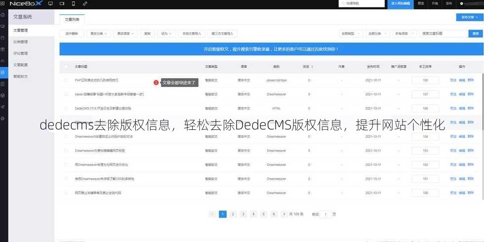Check the box for row with sort order 107
Viewport: 484px width, 242px height.
point(66,94)
